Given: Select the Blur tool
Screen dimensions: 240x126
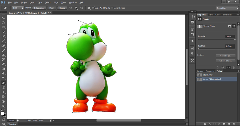Looking at the screenshot, I should point(3,73).
